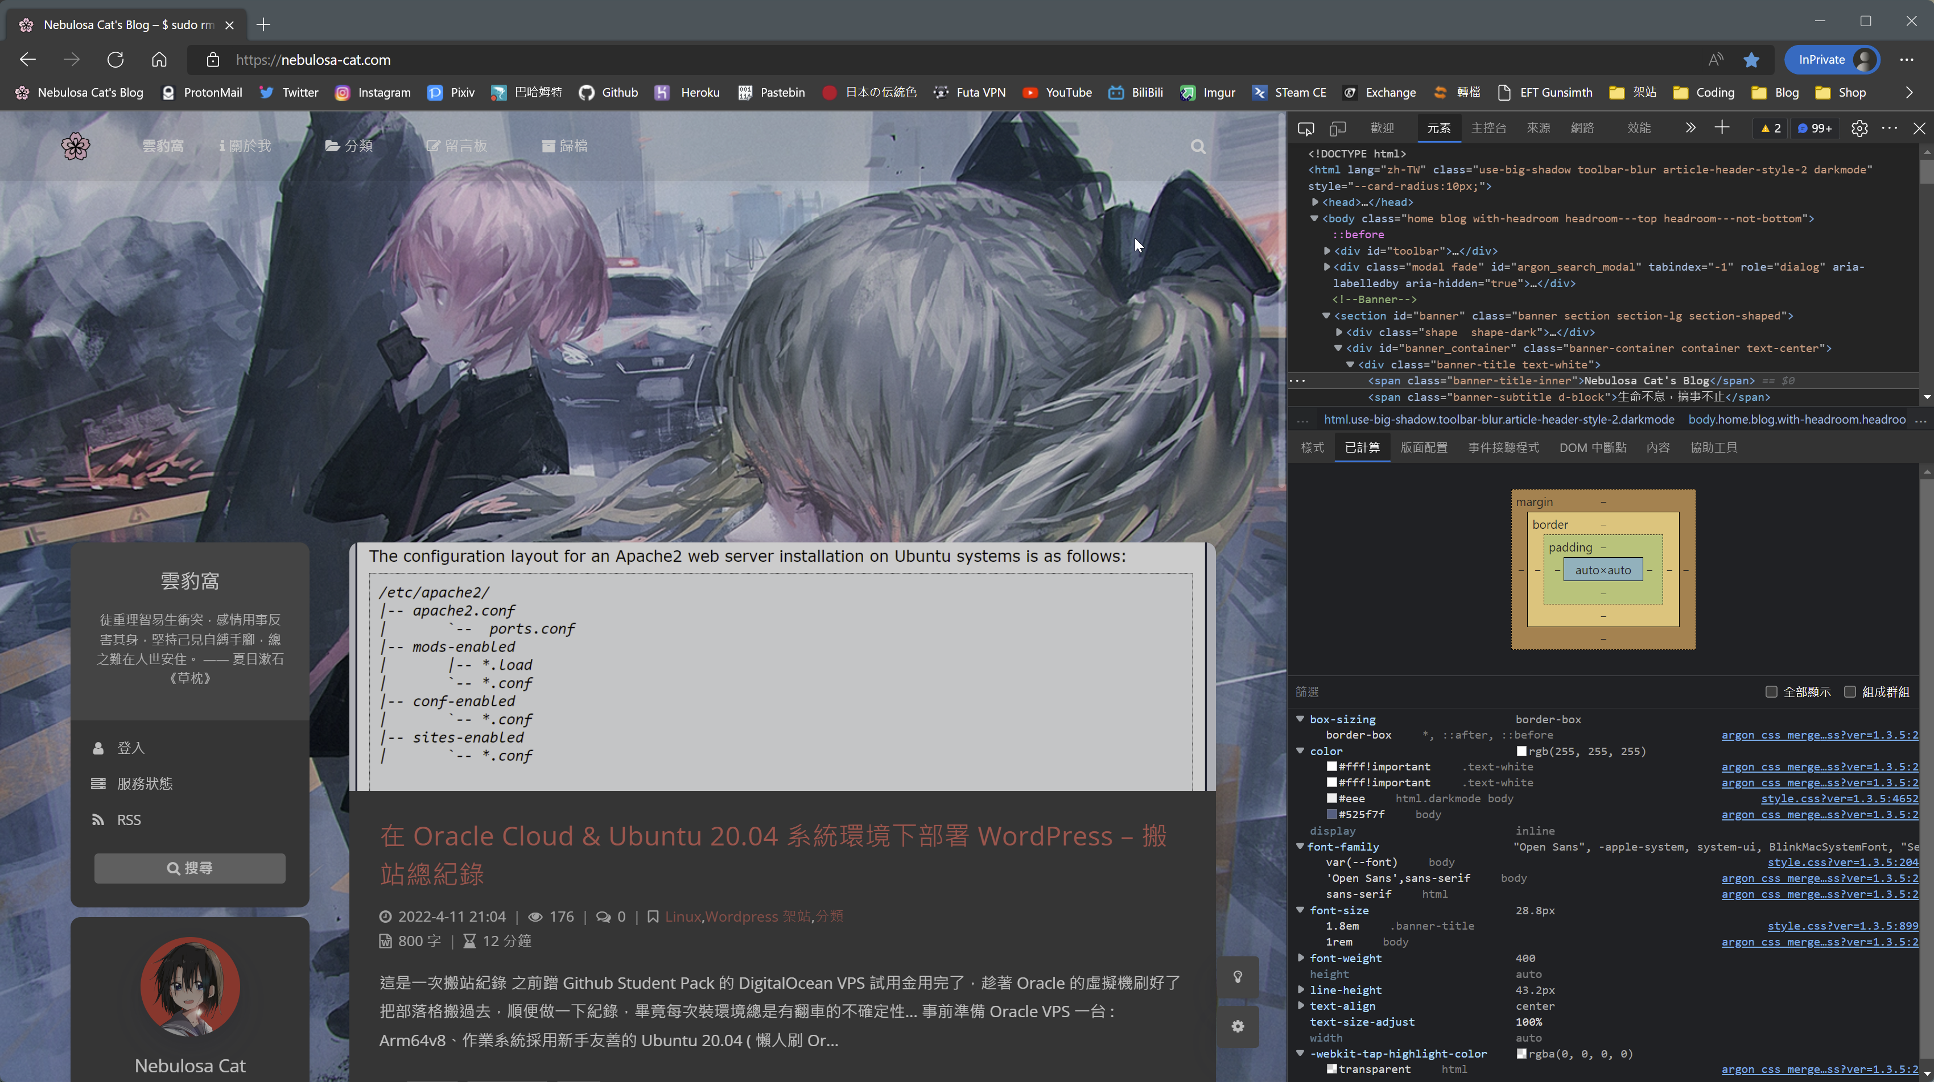This screenshot has width=1934, height=1082.
Task: Click the lightbulb floating button
Action: pyautogui.click(x=1238, y=977)
